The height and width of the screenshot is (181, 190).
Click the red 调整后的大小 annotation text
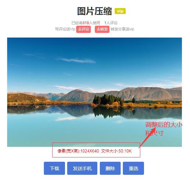pyautogui.click(x=164, y=124)
